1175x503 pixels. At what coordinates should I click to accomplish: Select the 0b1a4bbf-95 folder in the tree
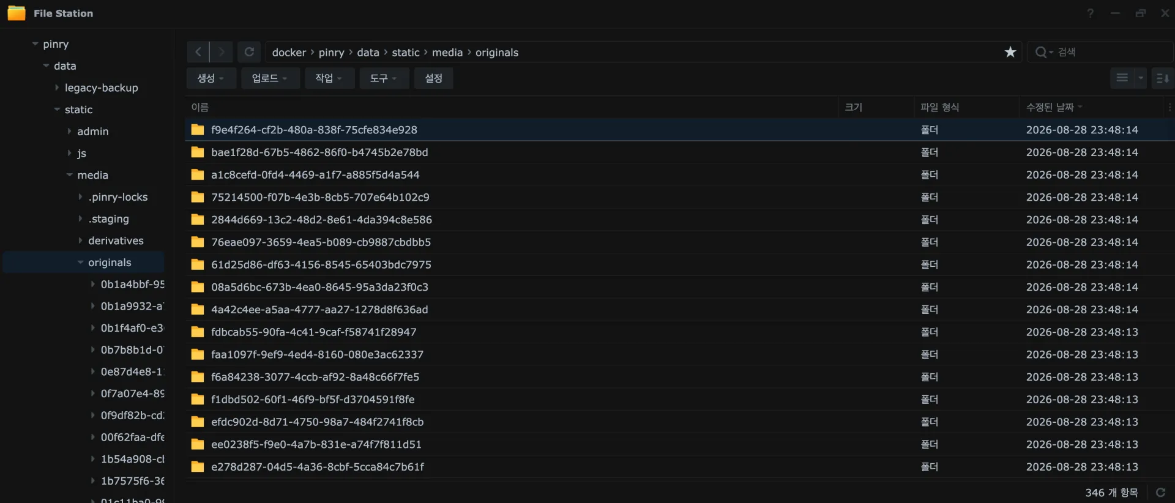(x=132, y=285)
